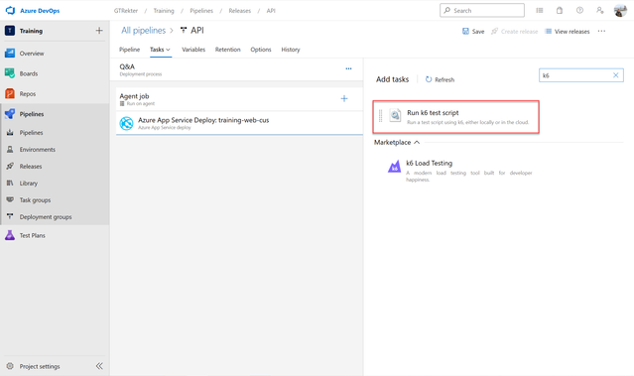
Task: Select the Run k6 test script task
Action: tap(455, 117)
